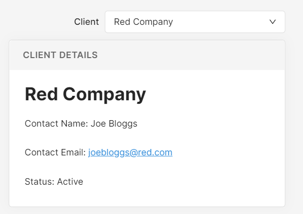Image resolution: width=303 pixels, height=214 pixels.
Task: Click the word Company in the bold heading
Action: click(104, 95)
